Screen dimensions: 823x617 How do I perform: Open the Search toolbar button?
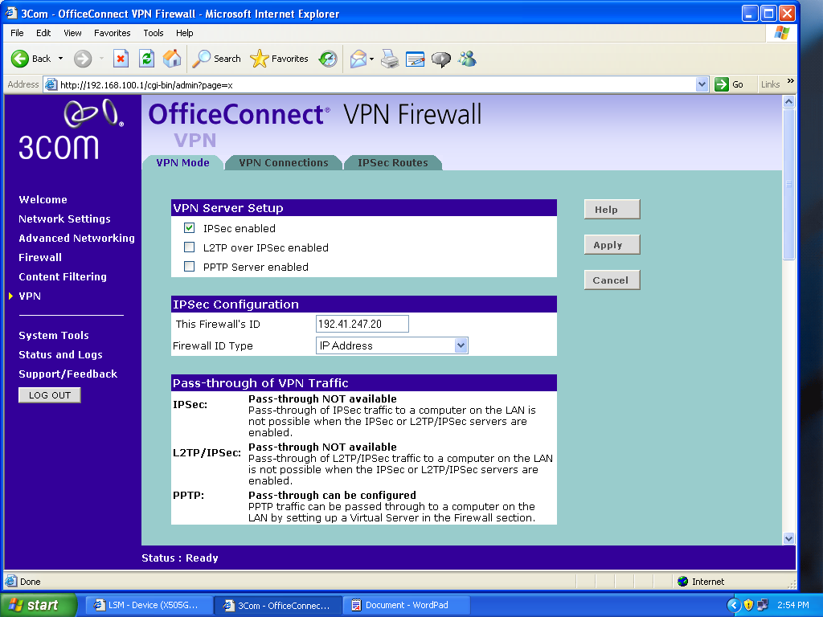pyautogui.click(x=217, y=59)
